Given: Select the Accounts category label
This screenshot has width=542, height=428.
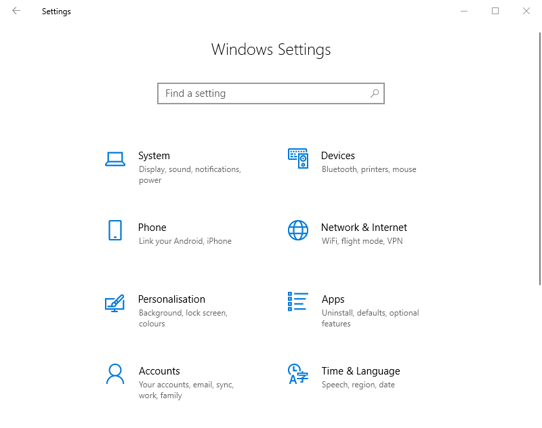Looking at the screenshot, I should click(159, 371).
